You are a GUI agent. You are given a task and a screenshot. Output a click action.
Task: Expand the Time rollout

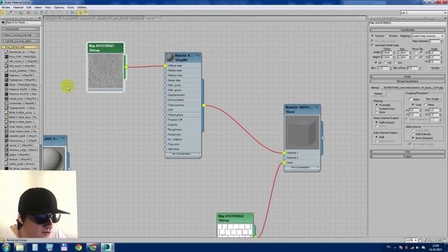tap(407, 152)
